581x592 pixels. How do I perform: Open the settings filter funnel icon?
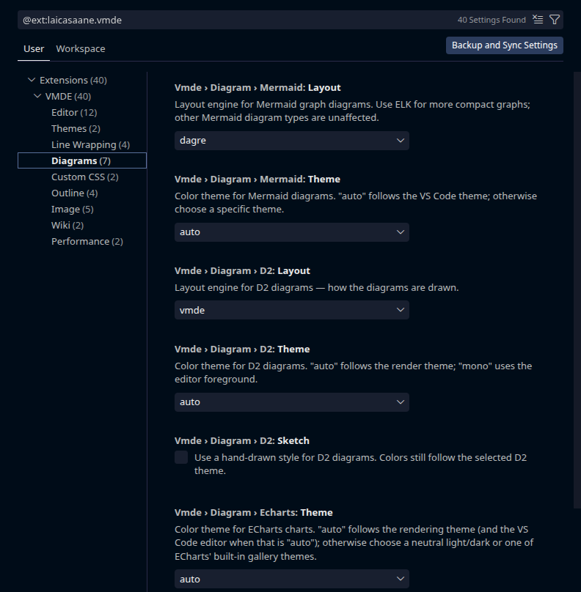click(x=554, y=19)
